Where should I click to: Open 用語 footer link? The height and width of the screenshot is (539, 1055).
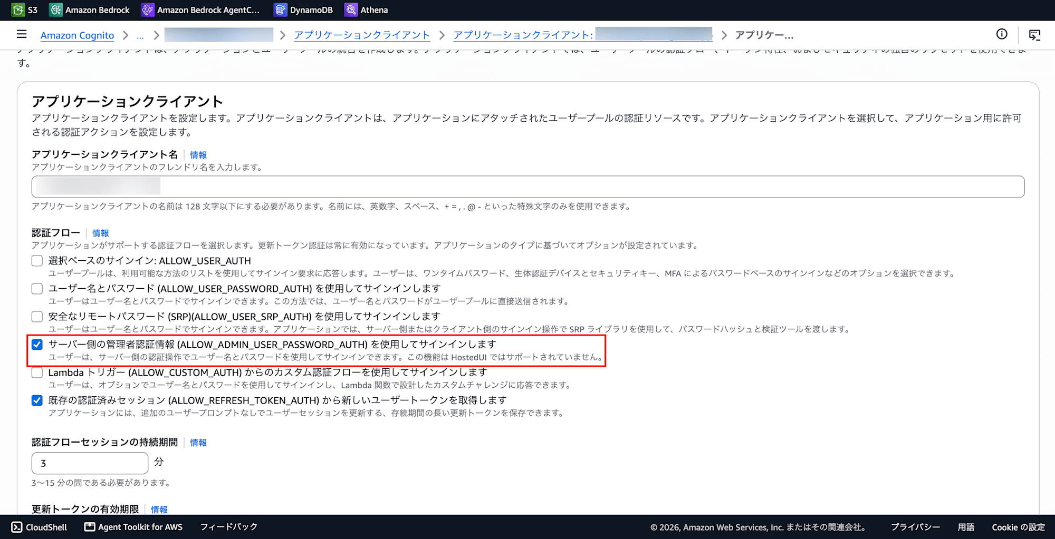pyautogui.click(x=966, y=527)
